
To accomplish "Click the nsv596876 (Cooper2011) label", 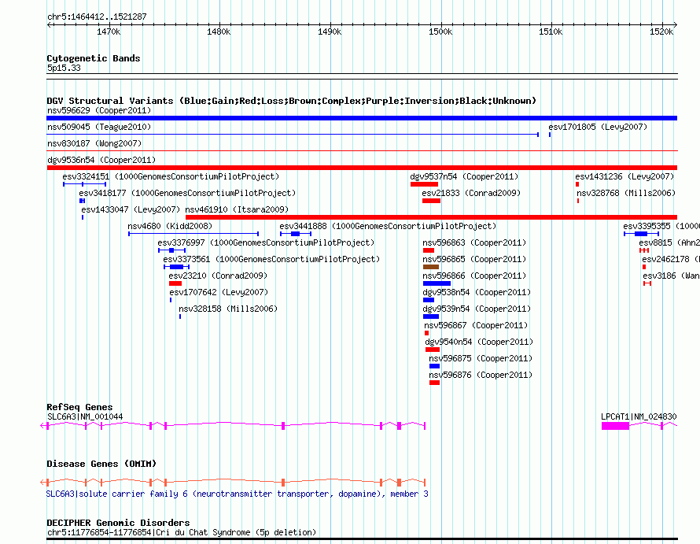I will (481, 375).
